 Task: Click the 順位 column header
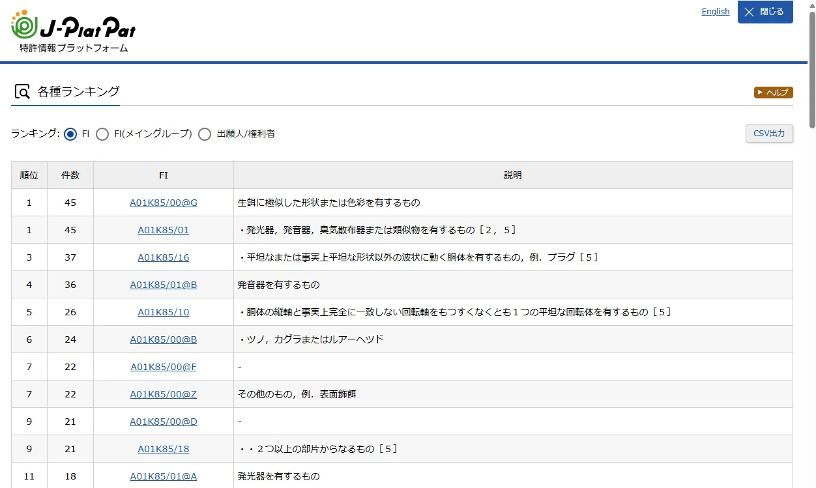(29, 175)
